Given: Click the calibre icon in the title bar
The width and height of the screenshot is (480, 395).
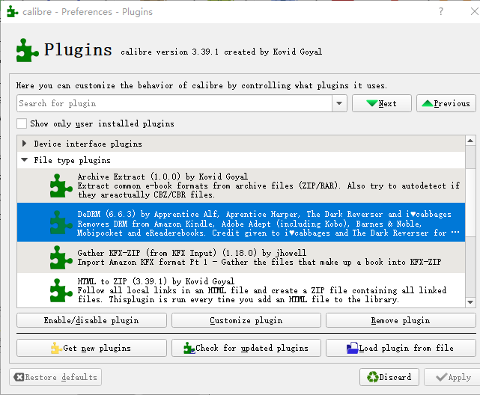Looking at the screenshot, I should 13,12.
